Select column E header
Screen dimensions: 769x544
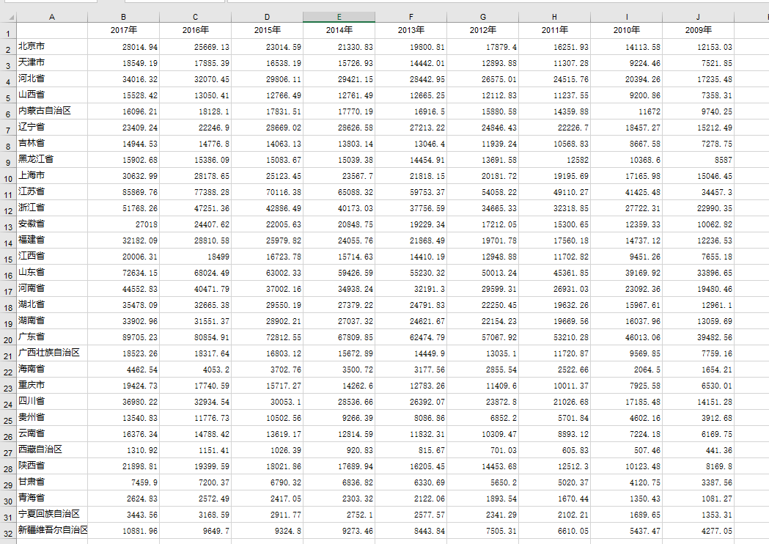point(339,17)
